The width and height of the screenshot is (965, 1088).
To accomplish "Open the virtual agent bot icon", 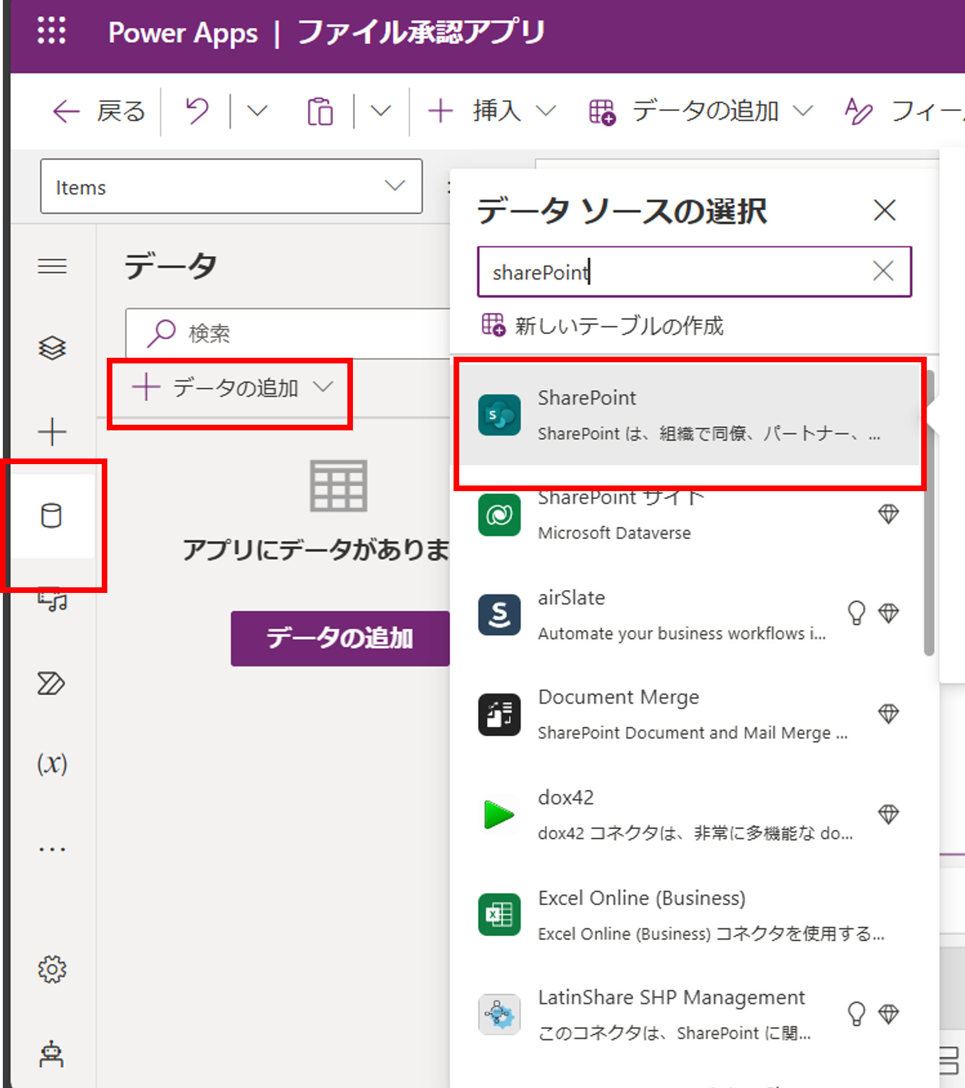I will coord(51,1054).
